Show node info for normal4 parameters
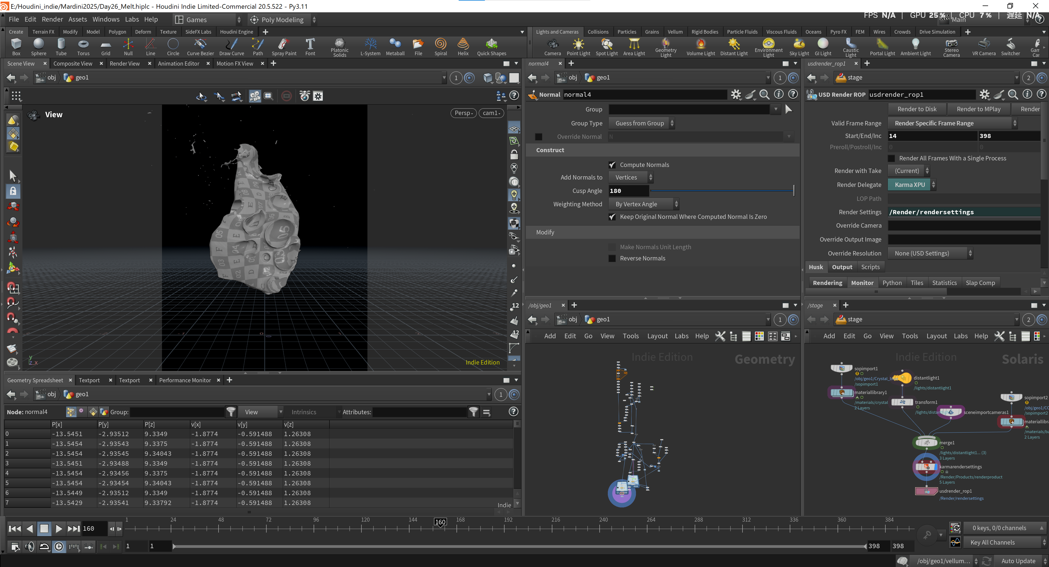 [x=779, y=95]
